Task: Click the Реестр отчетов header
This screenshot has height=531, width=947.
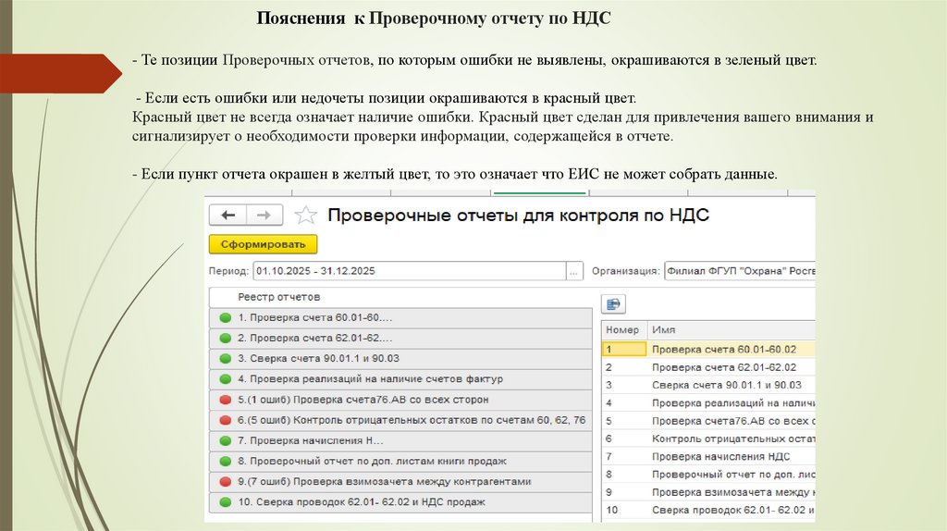Action: pyautogui.click(x=400, y=297)
